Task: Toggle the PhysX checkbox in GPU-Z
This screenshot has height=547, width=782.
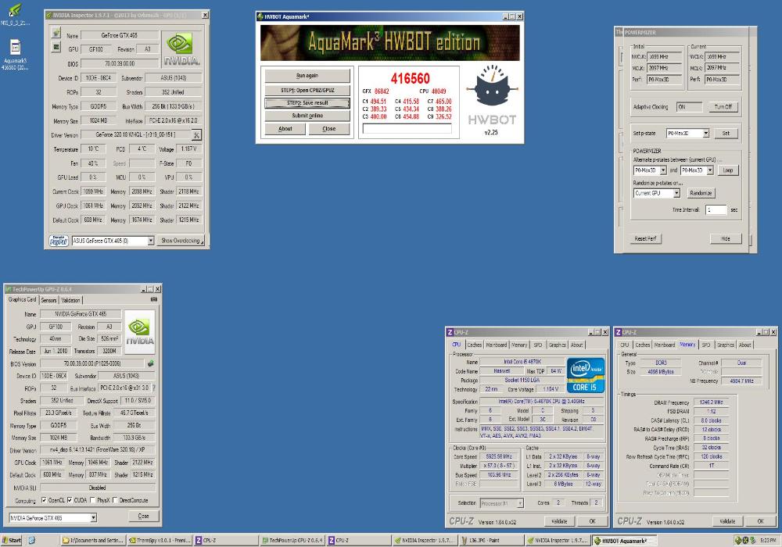Action: (x=92, y=500)
